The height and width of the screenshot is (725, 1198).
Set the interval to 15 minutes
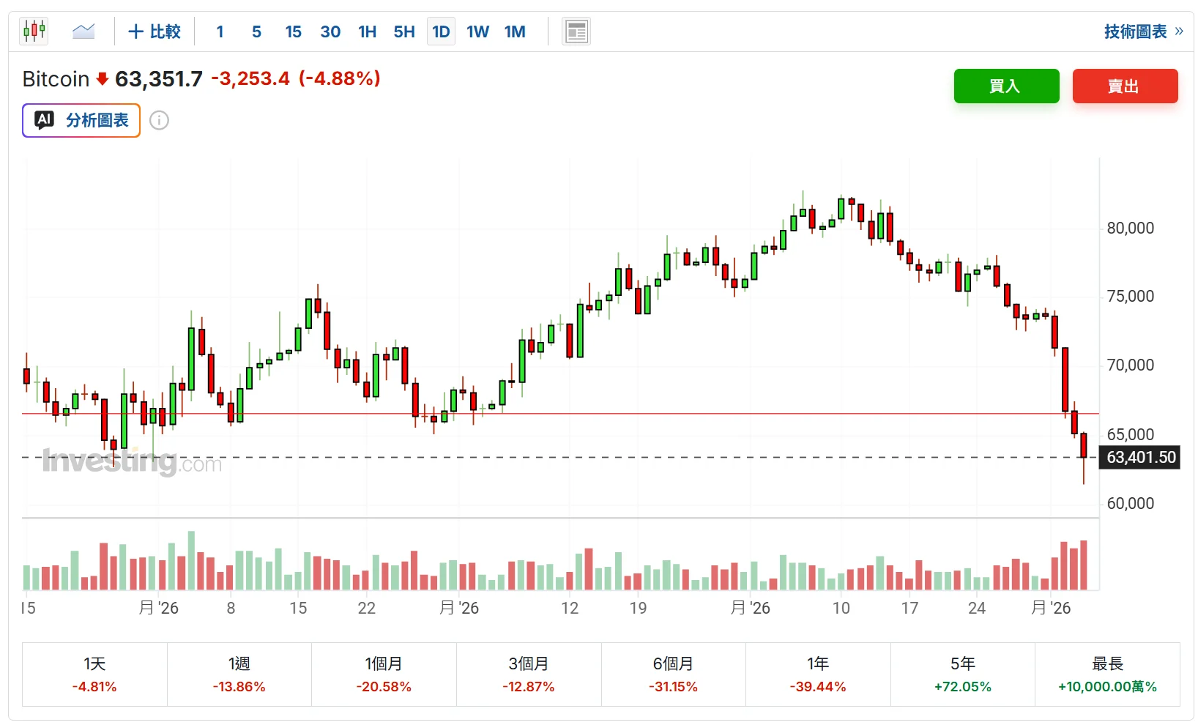point(293,31)
